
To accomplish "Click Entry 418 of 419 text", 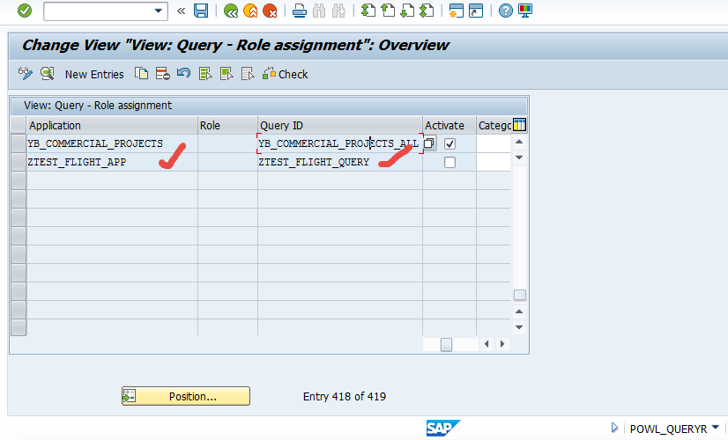I will pos(345,396).
